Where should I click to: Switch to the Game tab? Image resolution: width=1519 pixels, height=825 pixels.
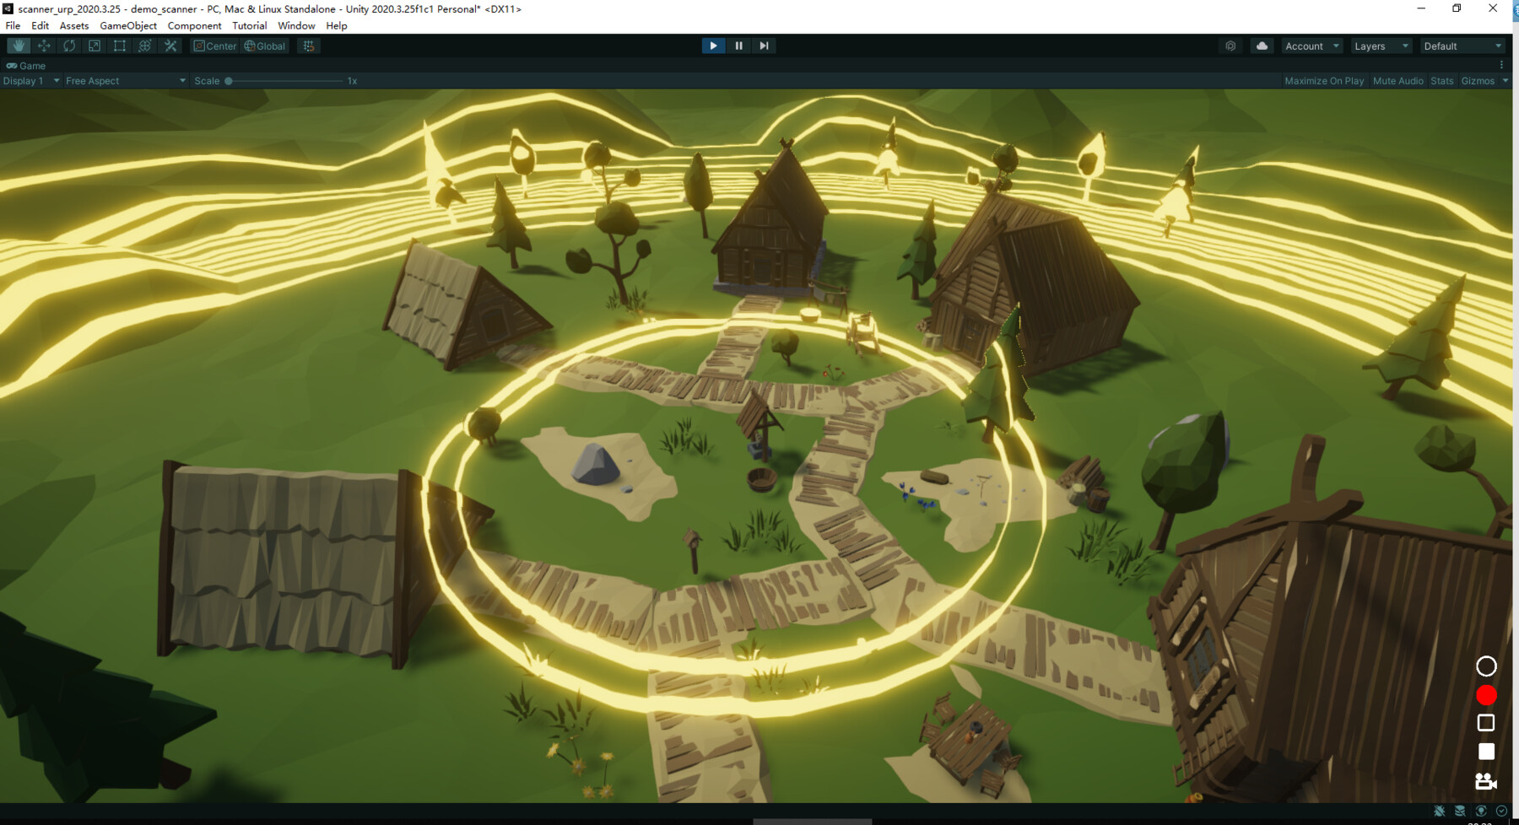coord(24,65)
